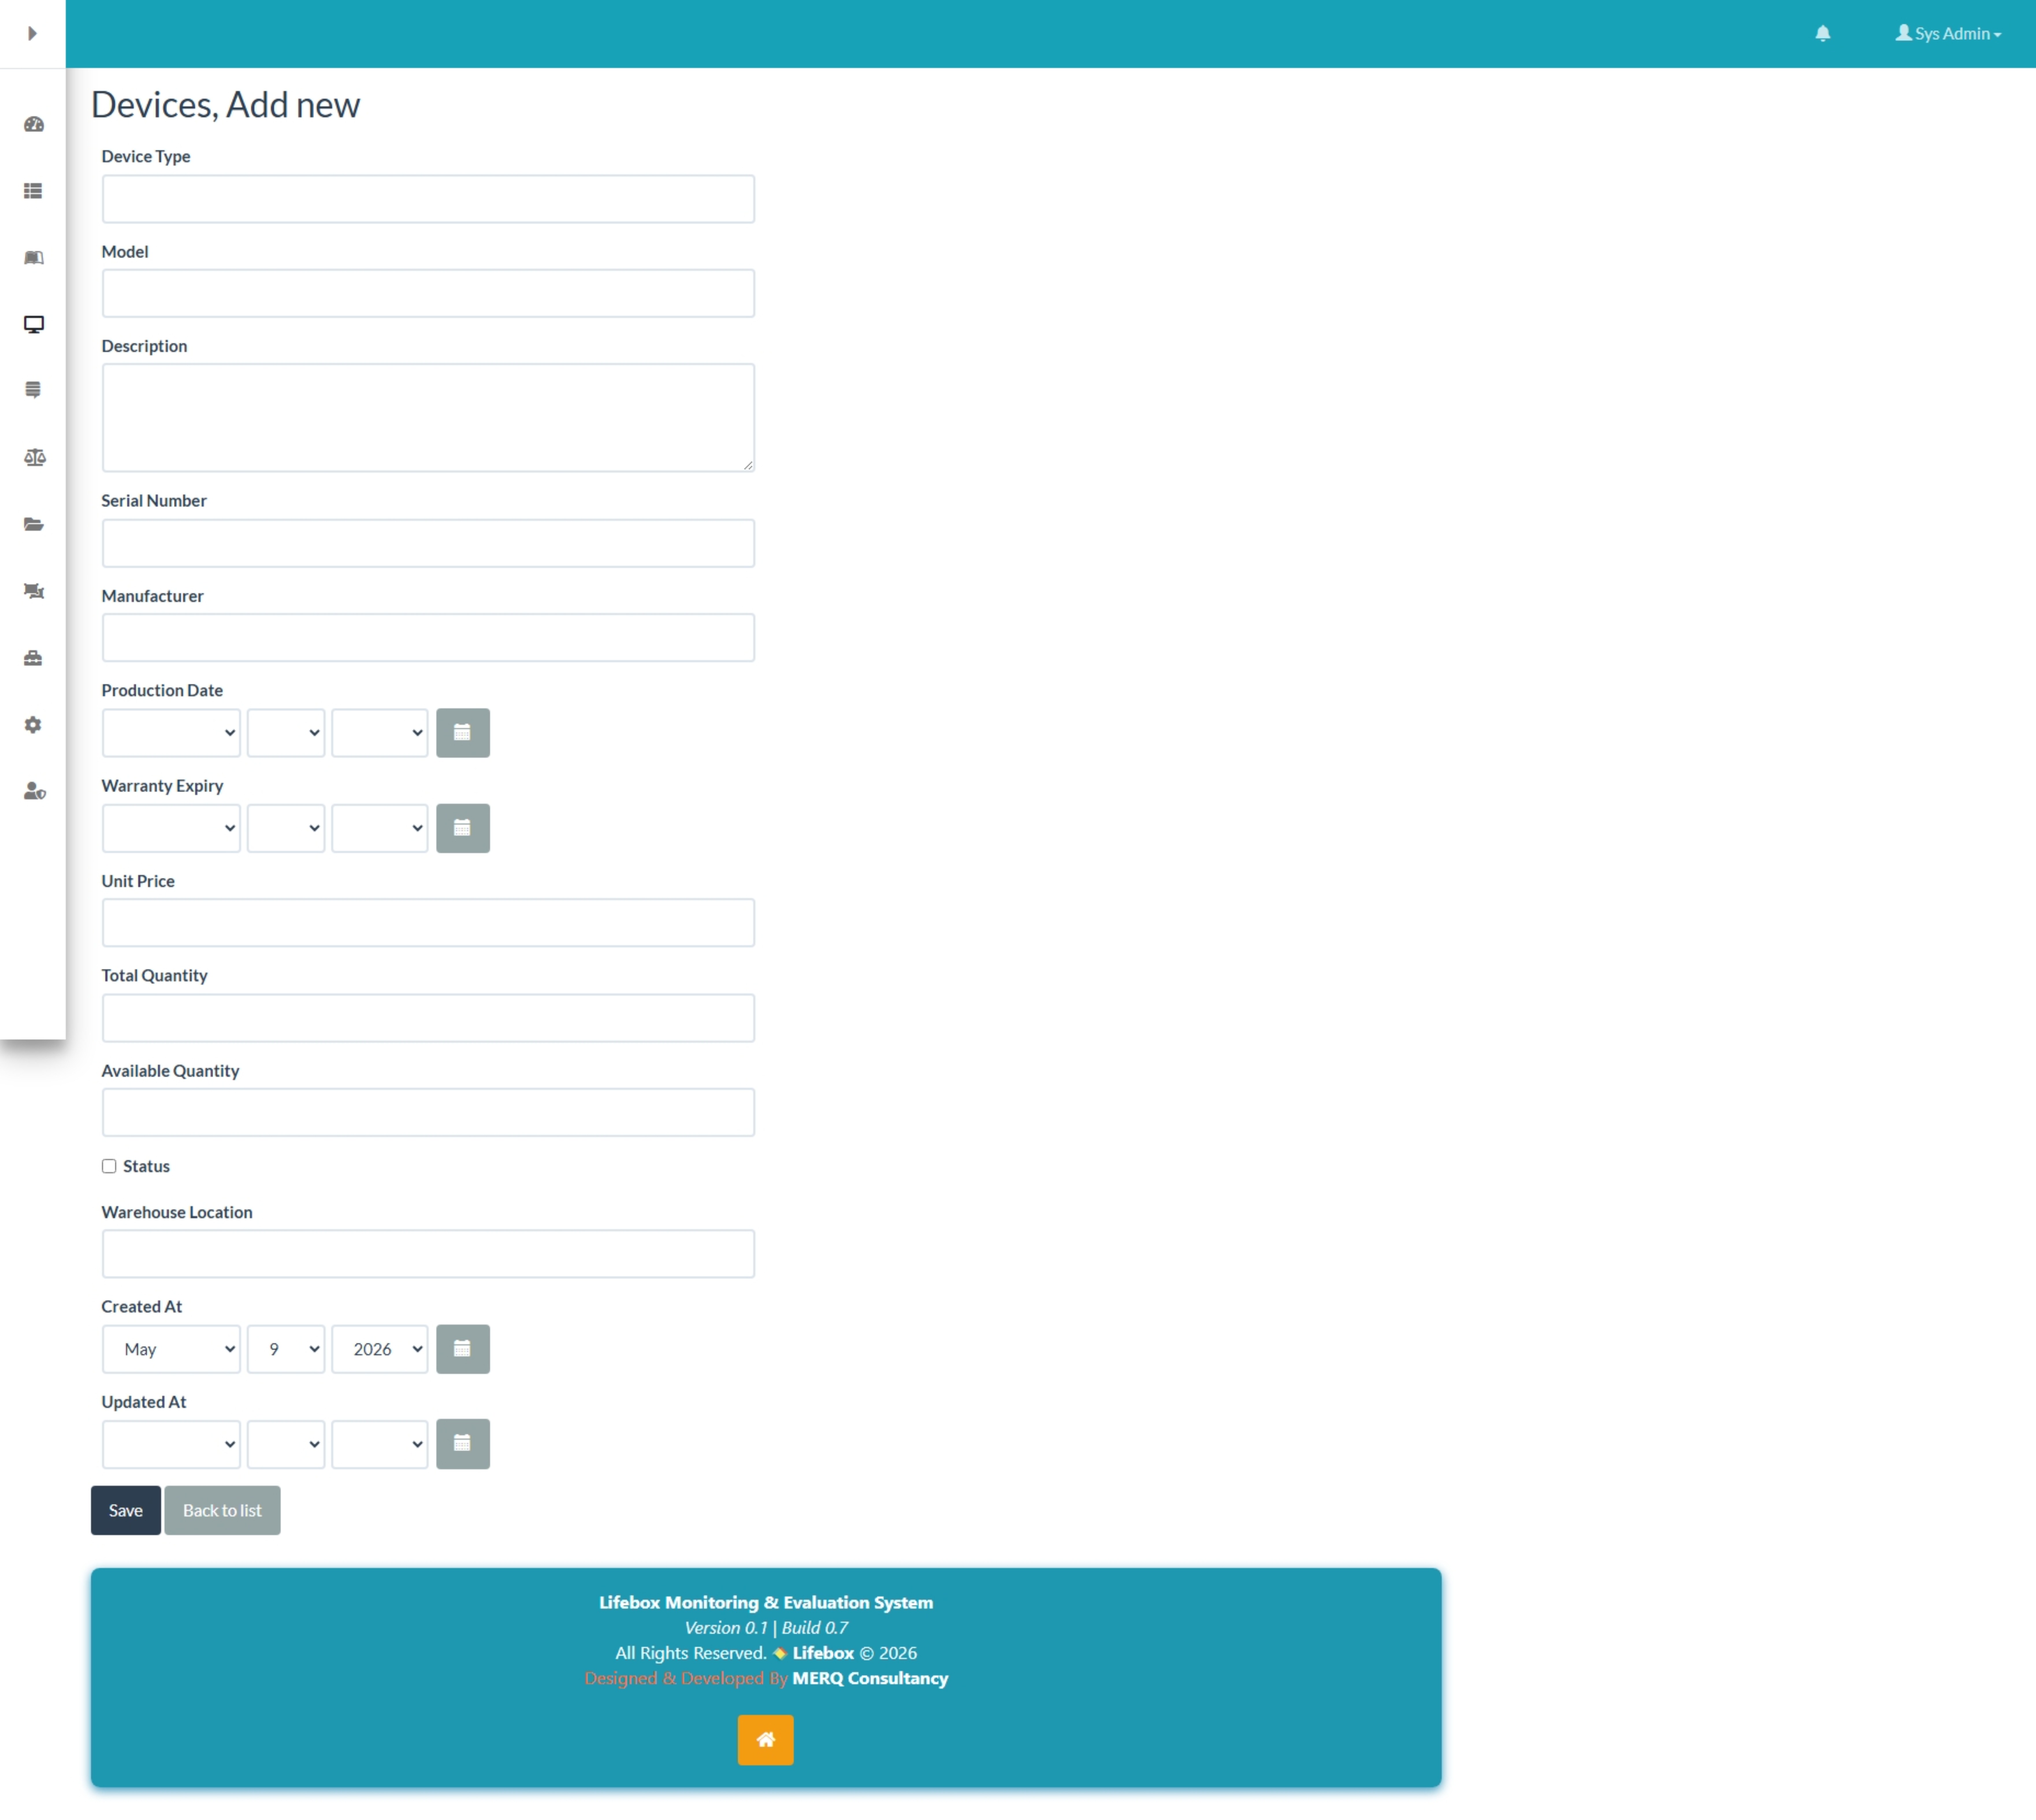2036x1820 pixels.
Task: Click the 'Devices, Add new' page heading
Action: [226, 105]
